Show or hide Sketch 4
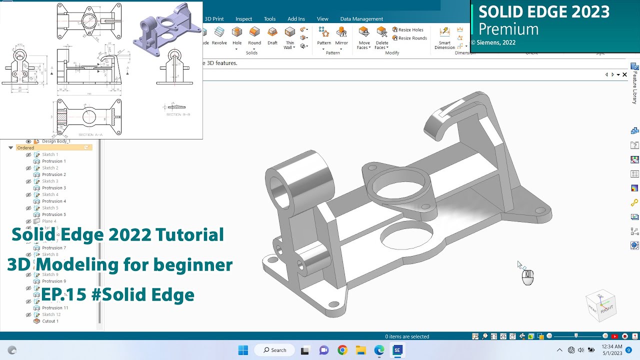Viewport: 640px width, 360px height. pos(28,194)
